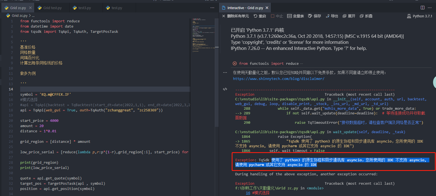The width and height of the screenshot is (436, 196).
Task: Open the cell's ellipsis menu beside the disclaimer output
Action: pos(225,73)
